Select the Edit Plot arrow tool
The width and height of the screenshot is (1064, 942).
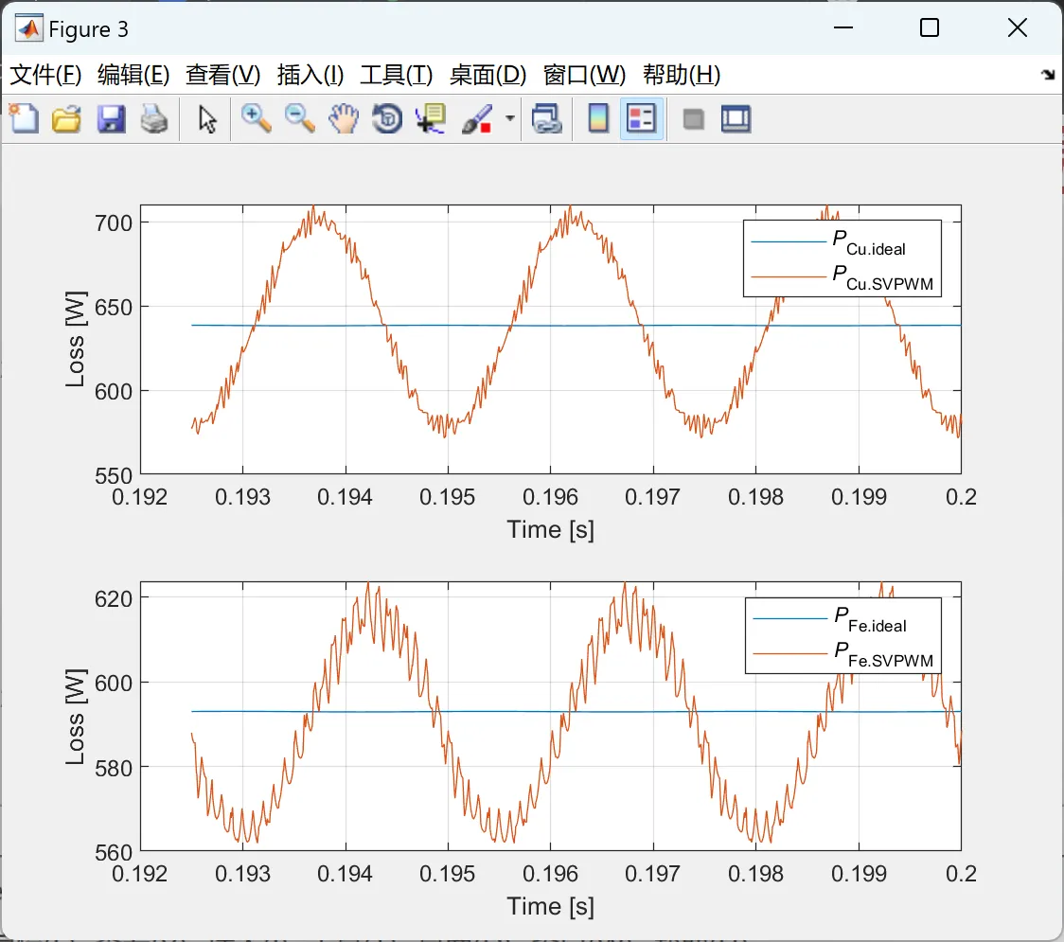pyautogui.click(x=207, y=119)
